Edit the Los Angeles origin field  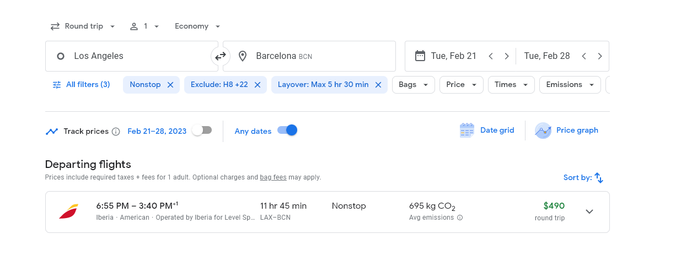[132, 56]
